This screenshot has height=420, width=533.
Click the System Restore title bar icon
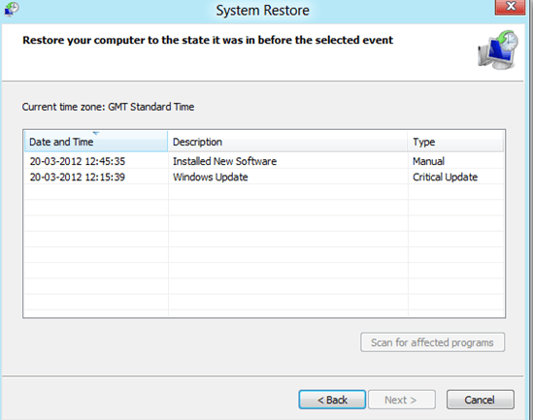click(x=12, y=9)
